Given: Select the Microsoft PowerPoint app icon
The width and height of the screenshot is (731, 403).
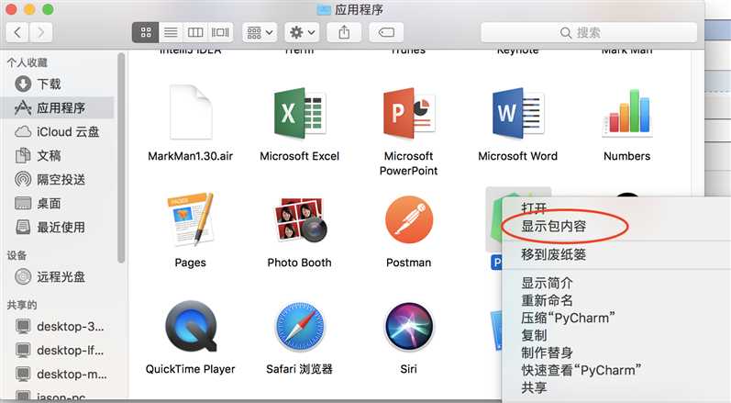Looking at the screenshot, I should 408,113.
